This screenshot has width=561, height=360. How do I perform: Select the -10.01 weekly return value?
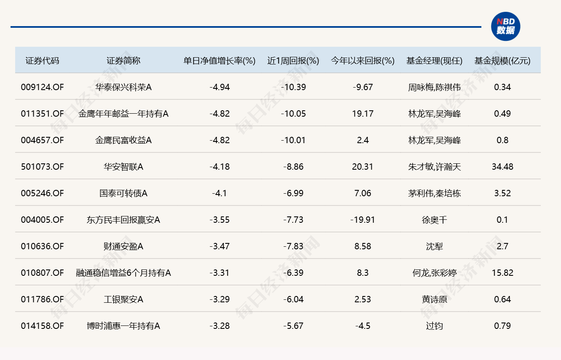pos(293,140)
